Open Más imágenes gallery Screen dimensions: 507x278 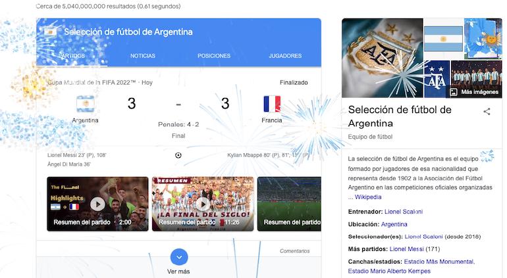[474, 92]
